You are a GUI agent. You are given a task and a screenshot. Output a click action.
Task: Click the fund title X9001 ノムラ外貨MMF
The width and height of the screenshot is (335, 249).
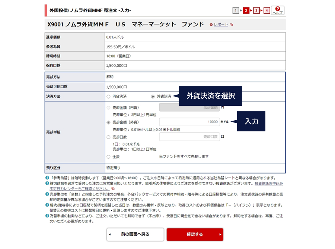coord(126,24)
